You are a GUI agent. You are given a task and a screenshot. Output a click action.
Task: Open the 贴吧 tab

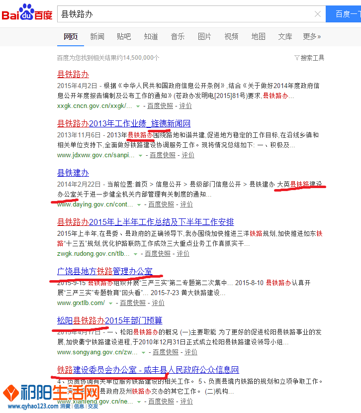click(x=124, y=37)
